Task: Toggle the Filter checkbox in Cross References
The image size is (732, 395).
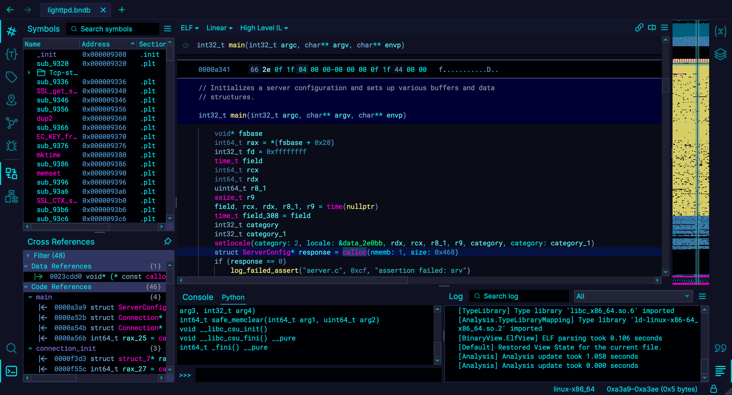Action: (28, 255)
